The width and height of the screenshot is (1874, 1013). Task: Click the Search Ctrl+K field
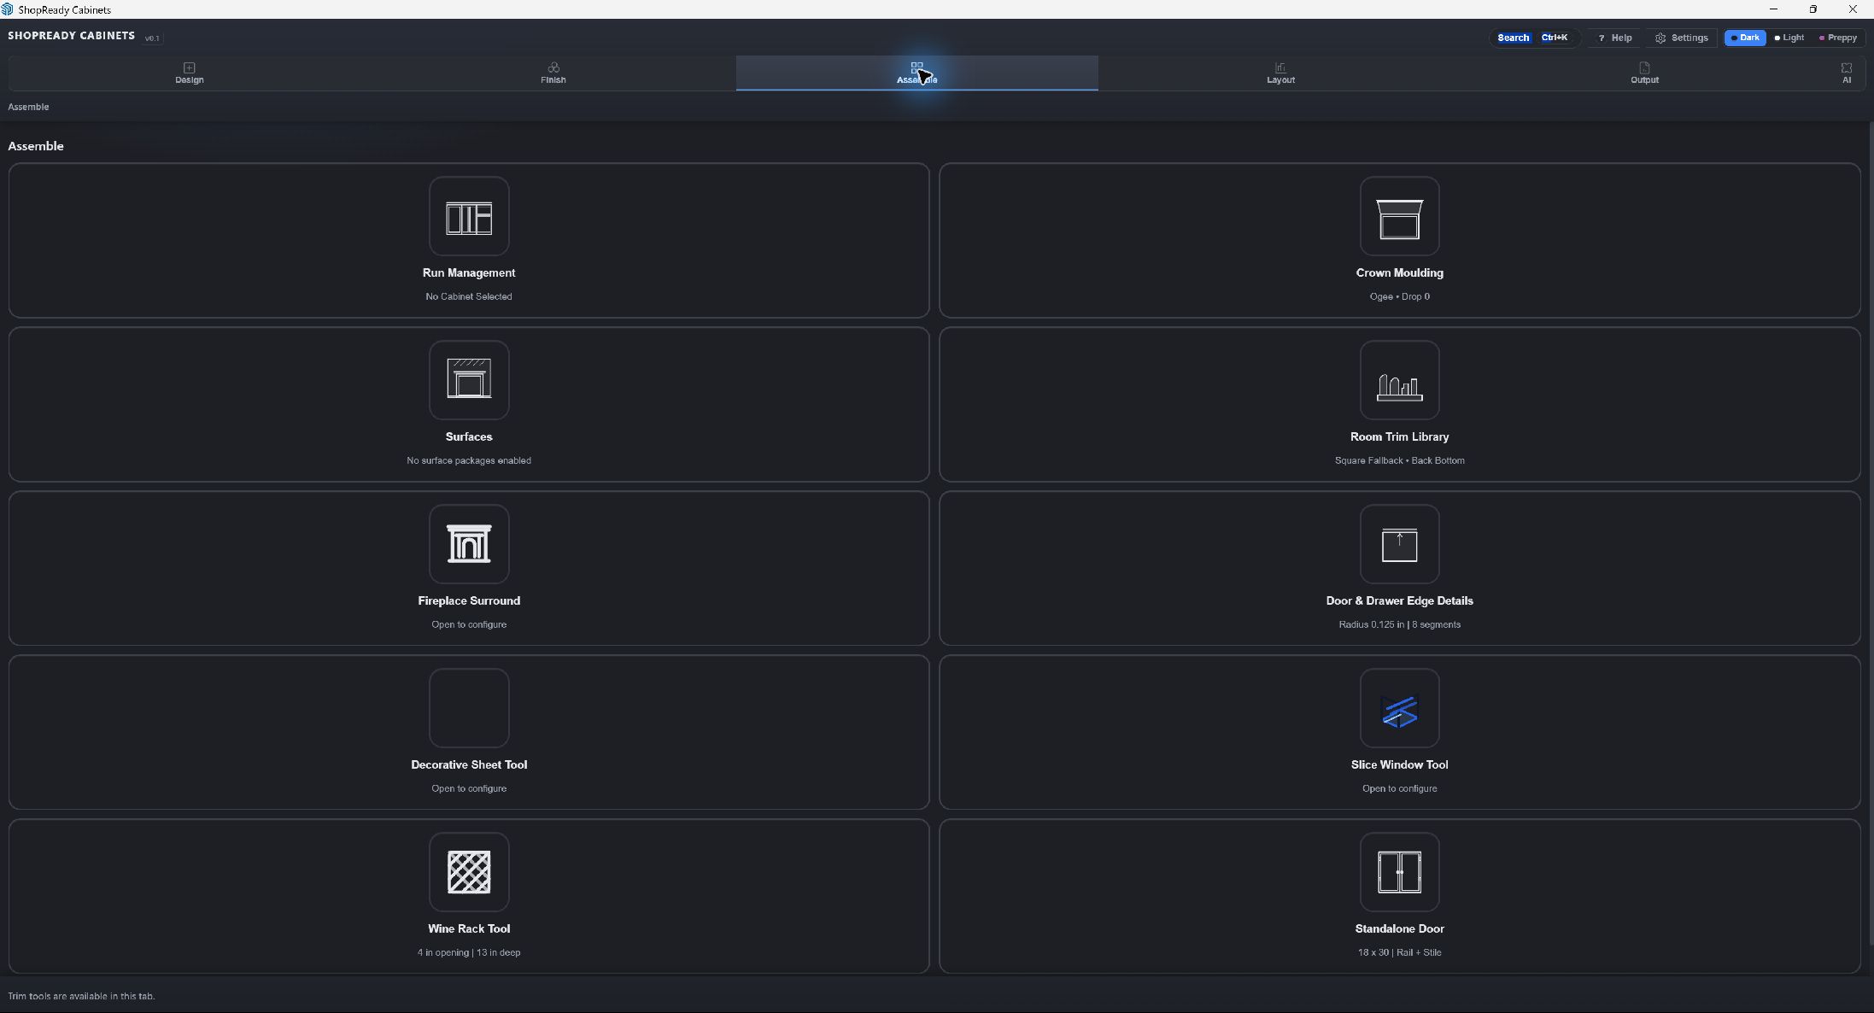[x=1533, y=38]
